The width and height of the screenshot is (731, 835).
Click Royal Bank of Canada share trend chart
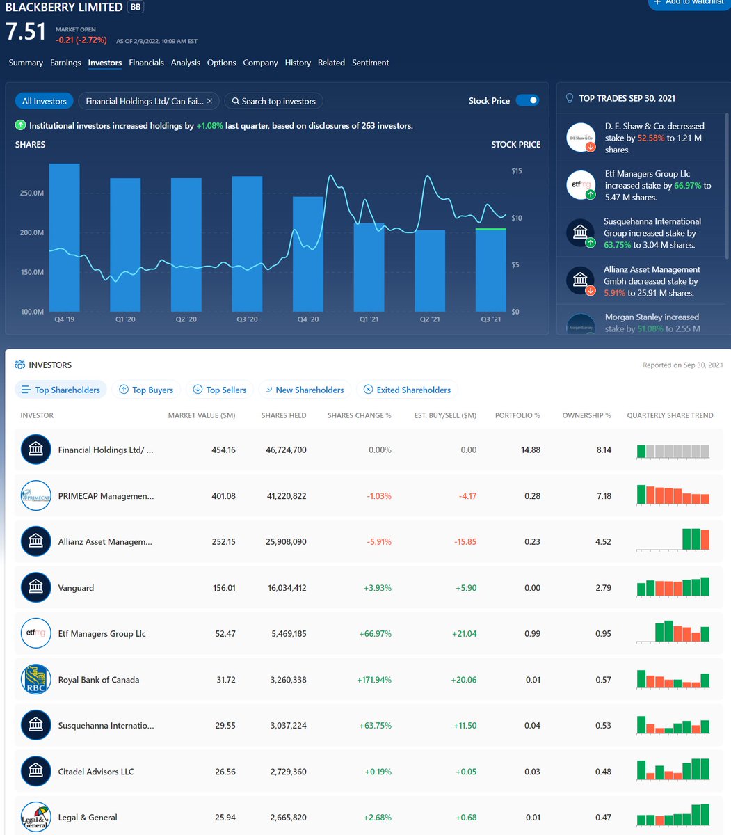[x=673, y=678]
